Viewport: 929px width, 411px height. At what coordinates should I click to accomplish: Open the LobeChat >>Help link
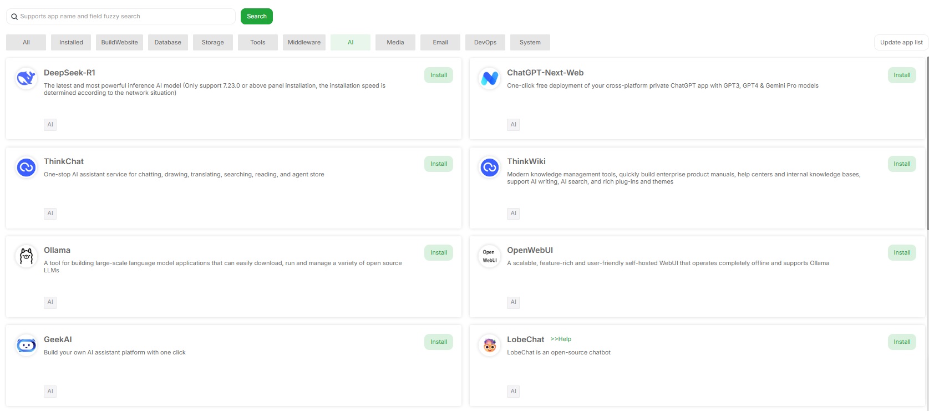tap(561, 339)
